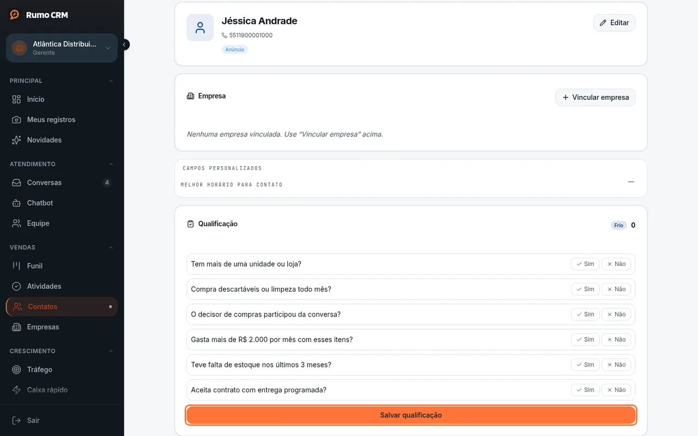Image resolution: width=698 pixels, height=436 pixels.
Task: Collapse the ATENDIMENTO section
Action: (x=111, y=164)
